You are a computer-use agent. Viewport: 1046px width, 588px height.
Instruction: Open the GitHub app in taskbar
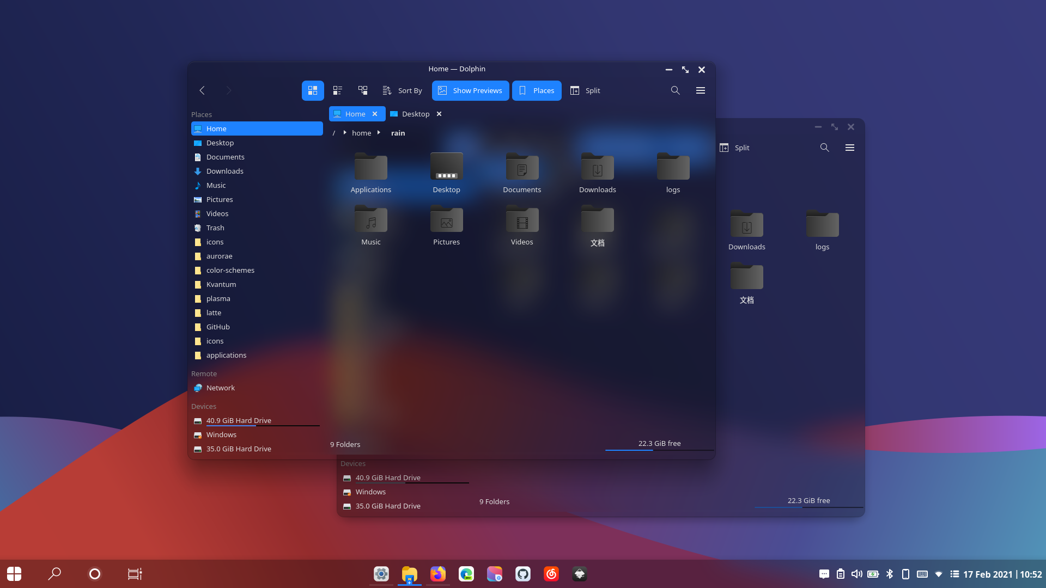pos(523,574)
